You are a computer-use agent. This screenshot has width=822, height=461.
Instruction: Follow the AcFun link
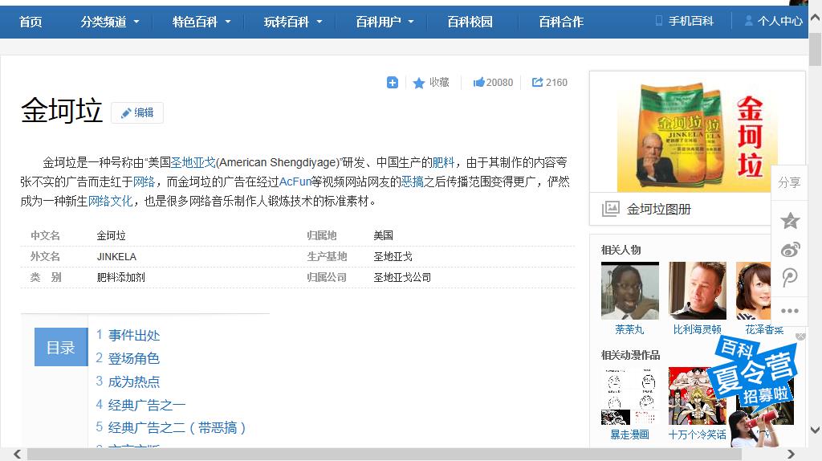(295, 182)
